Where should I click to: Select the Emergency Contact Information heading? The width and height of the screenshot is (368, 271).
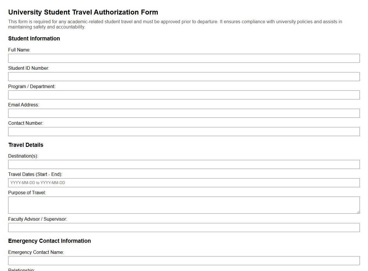click(x=50, y=241)
